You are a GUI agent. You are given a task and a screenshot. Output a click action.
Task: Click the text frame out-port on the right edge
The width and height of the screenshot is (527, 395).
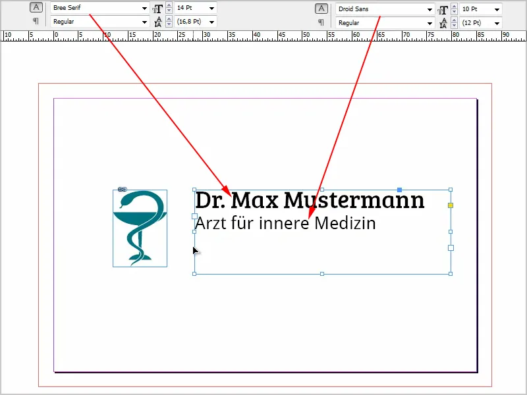pos(451,248)
